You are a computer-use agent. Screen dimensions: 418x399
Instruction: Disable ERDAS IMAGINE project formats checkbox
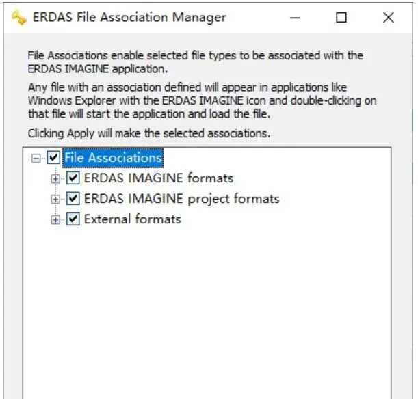click(74, 199)
